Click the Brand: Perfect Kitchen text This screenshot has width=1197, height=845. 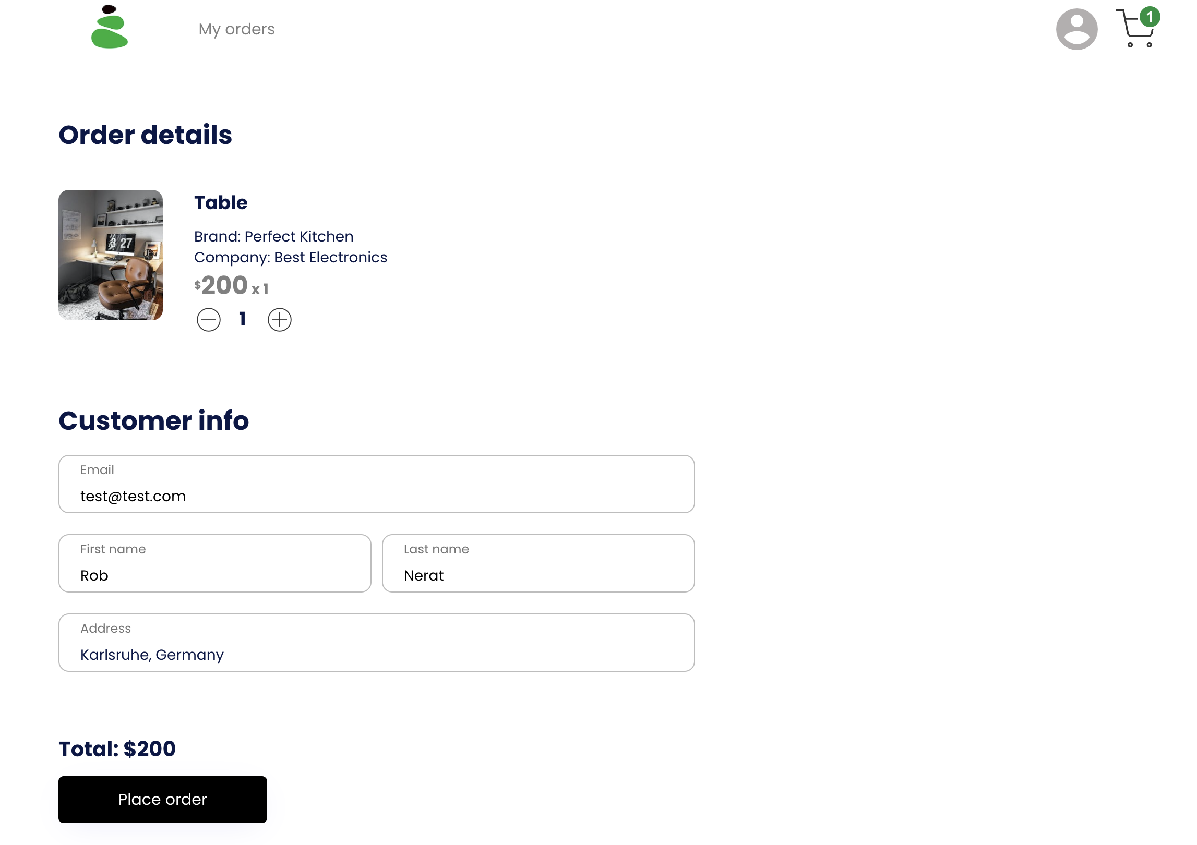[274, 236]
